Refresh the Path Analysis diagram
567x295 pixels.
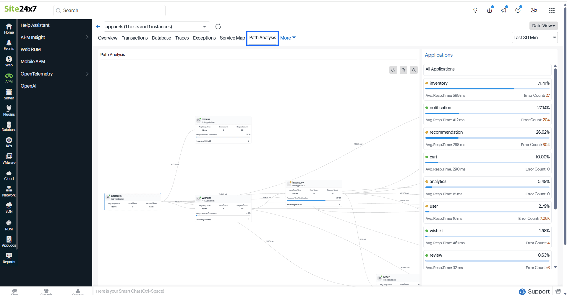coord(393,70)
